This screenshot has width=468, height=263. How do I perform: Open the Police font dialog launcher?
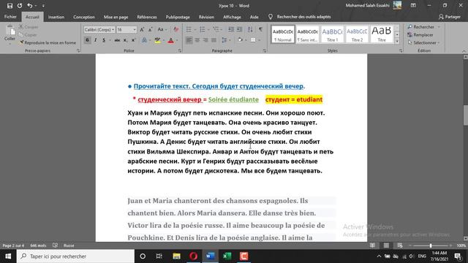point(180,51)
